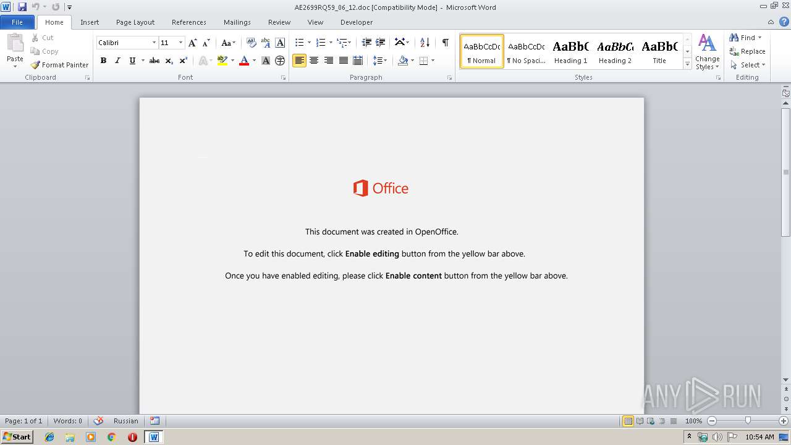
Task: Click the font color red swatch
Action: [244, 61]
